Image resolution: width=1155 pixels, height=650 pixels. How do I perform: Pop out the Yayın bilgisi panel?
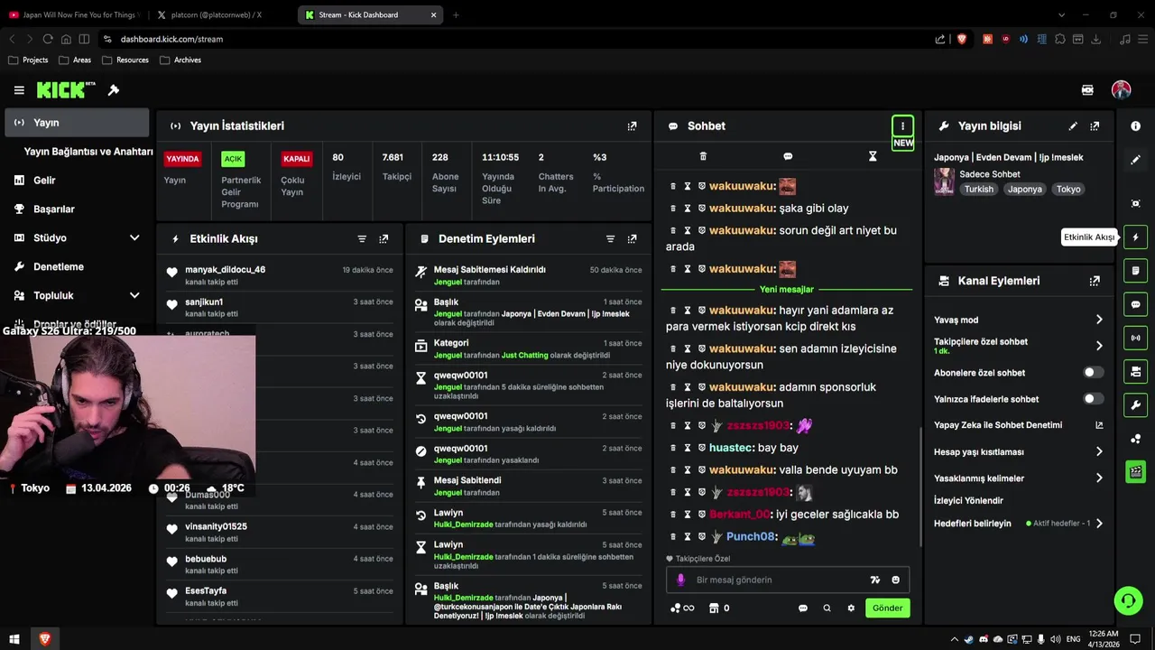[1095, 126]
